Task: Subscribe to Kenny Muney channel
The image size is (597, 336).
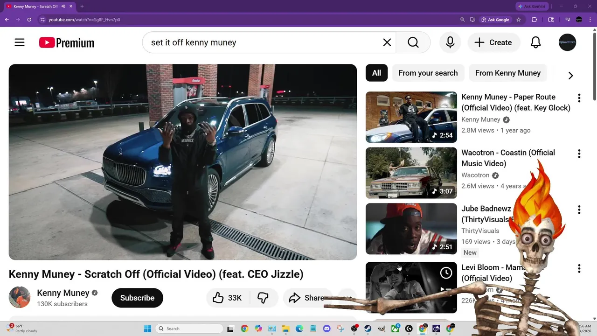Action: tap(137, 298)
